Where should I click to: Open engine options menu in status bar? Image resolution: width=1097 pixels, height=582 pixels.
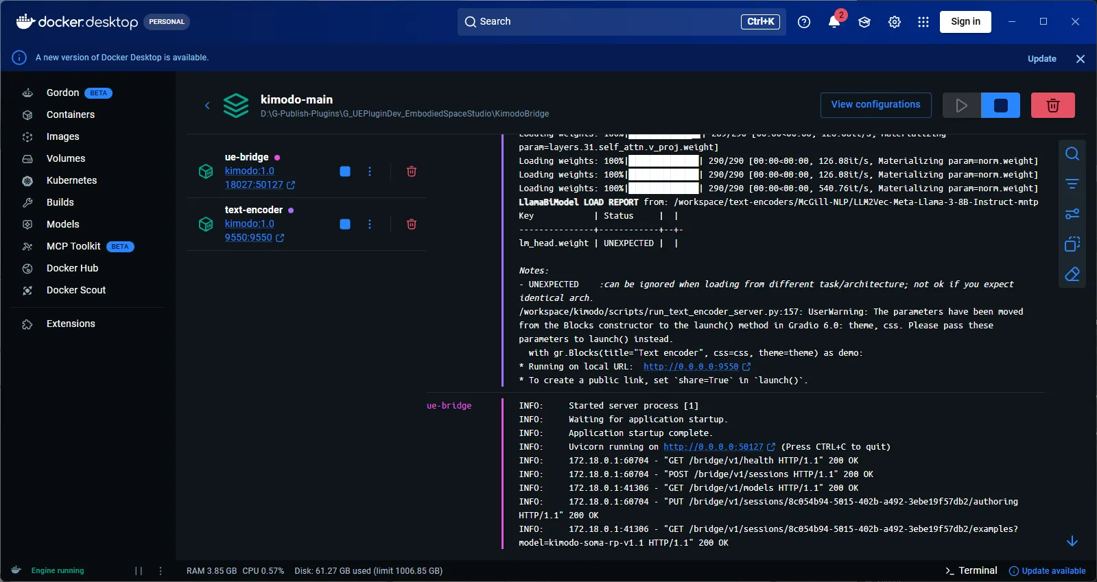click(161, 570)
